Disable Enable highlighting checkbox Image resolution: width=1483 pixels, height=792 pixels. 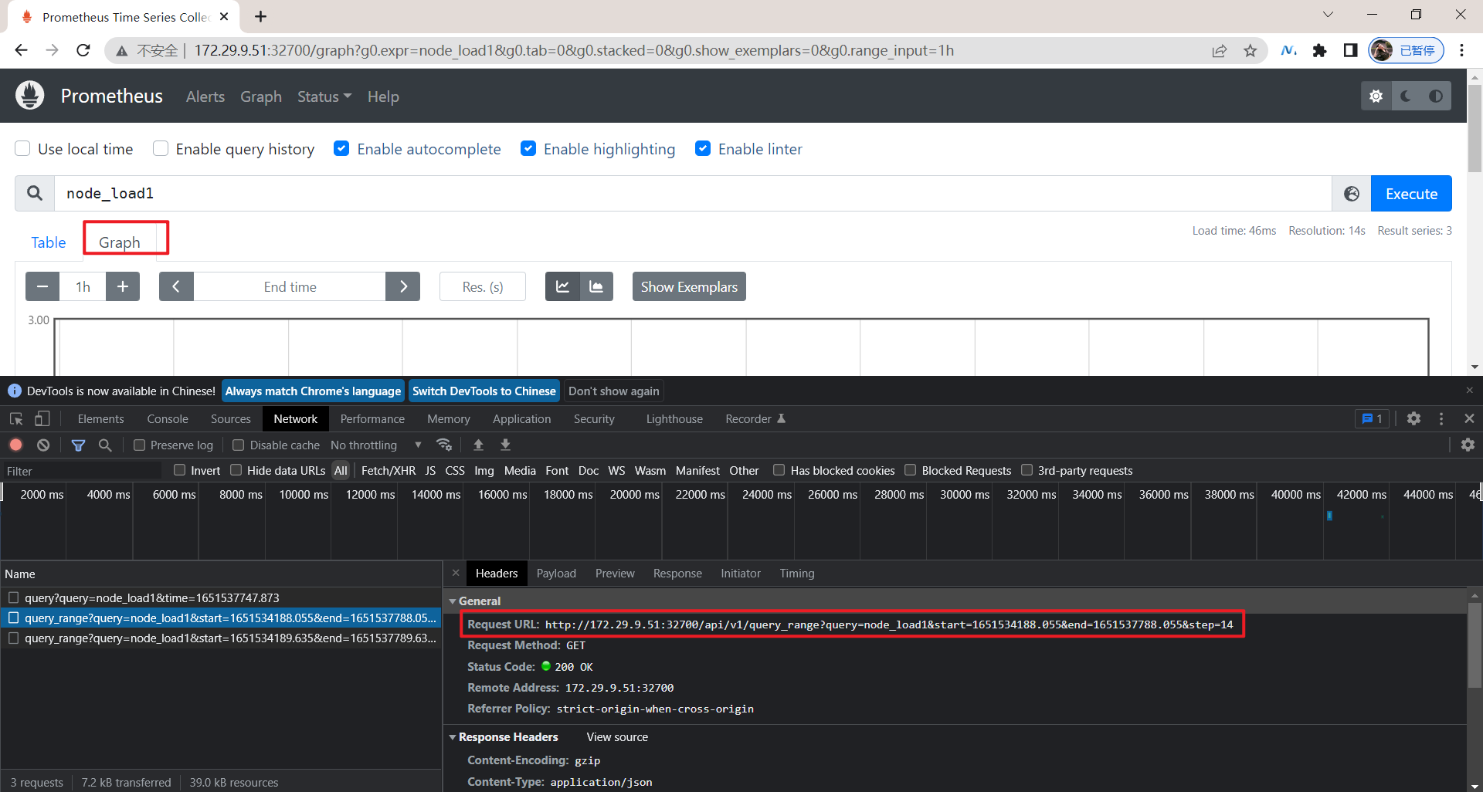[528, 148]
